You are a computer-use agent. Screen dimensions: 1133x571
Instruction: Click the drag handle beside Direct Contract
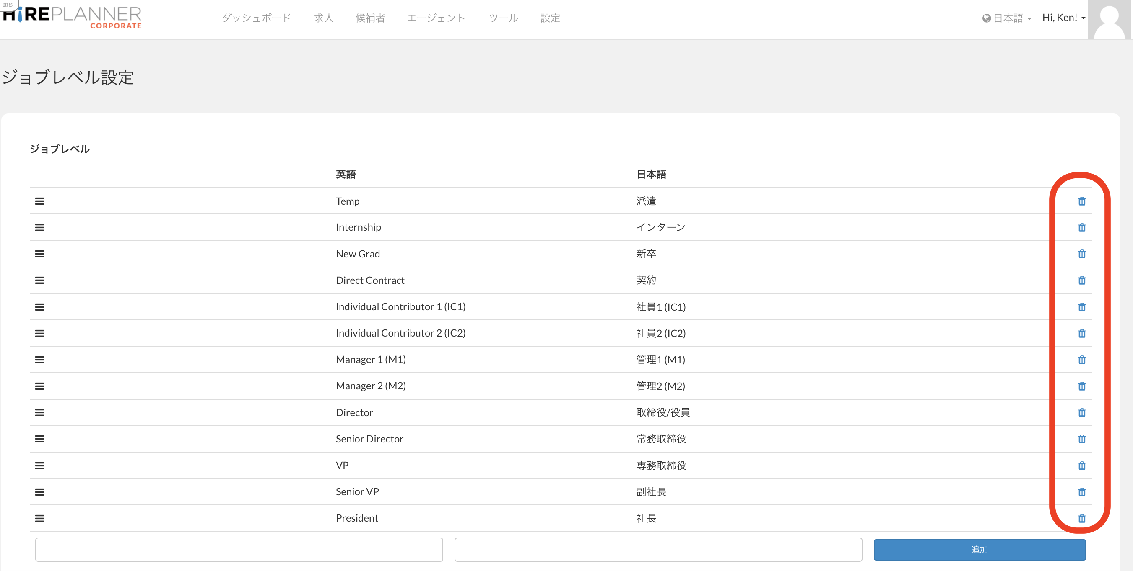pyautogui.click(x=39, y=280)
